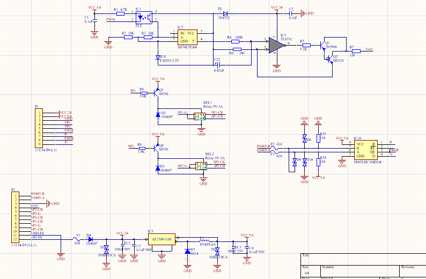Click the 1×2.54-P9-L11 footprint label

point(46,150)
